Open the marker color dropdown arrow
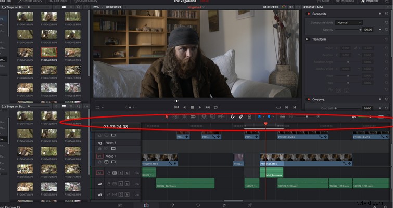 (x=273, y=116)
